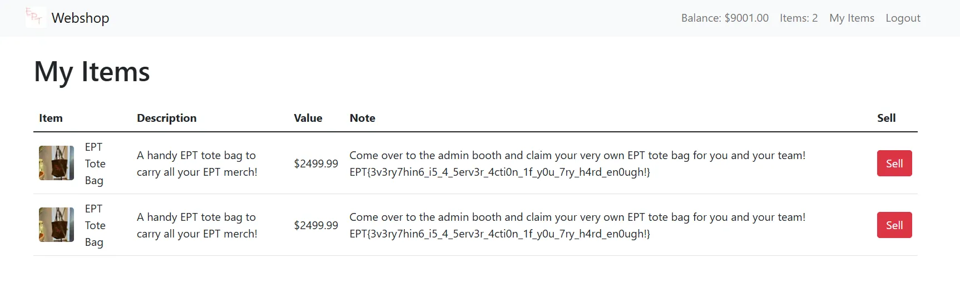Open the first tote bag thumbnail image
Screen dimensions: 960x297
56,163
